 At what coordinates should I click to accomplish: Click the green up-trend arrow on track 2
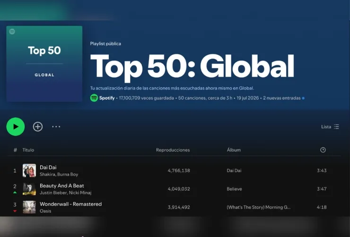tap(15, 193)
